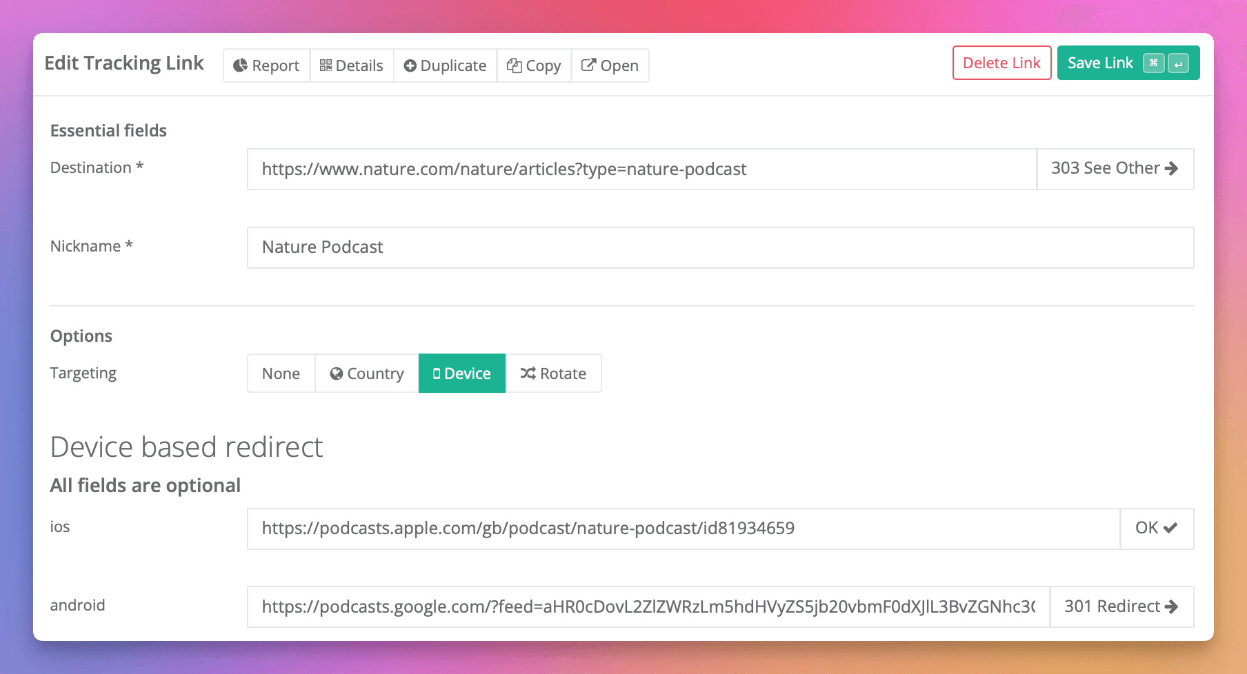Select None targeting mode

click(280, 373)
